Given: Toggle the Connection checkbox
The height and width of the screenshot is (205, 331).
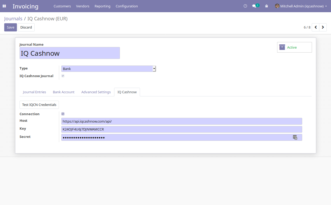Looking at the screenshot, I should pyautogui.click(x=63, y=114).
